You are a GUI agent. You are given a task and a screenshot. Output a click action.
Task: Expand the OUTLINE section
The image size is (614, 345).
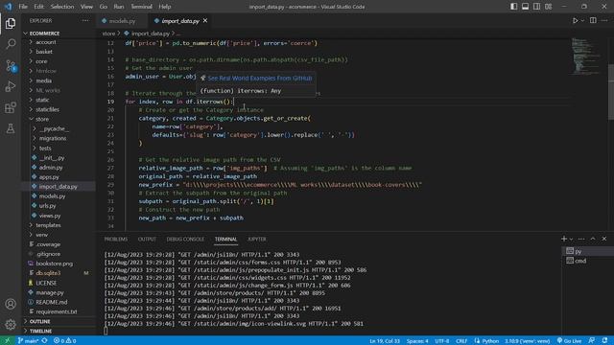click(59, 321)
